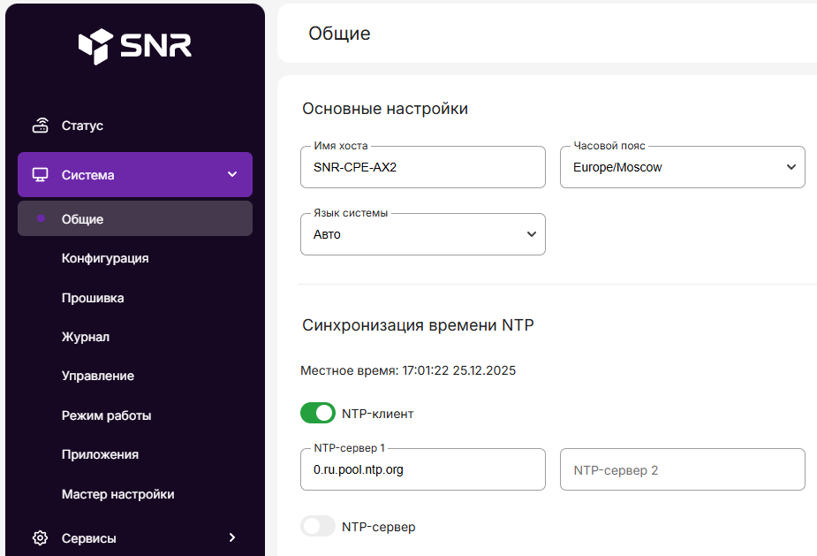This screenshot has width=817, height=556.
Task: Open the Конфигурация menu item
Action: click(x=105, y=259)
